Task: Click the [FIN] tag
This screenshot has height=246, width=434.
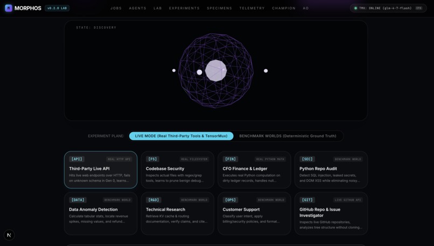Action: 230,159
